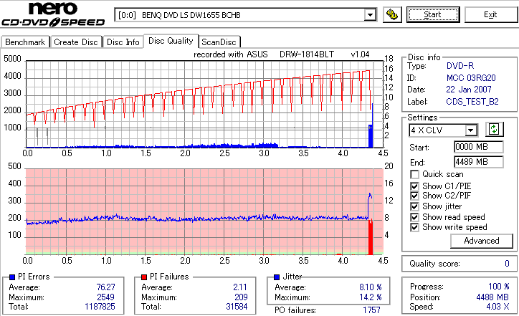This screenshot has width=519, height=316.
Task: Click the red PI Failures spike in lower graph
Action: click(371, 238)
